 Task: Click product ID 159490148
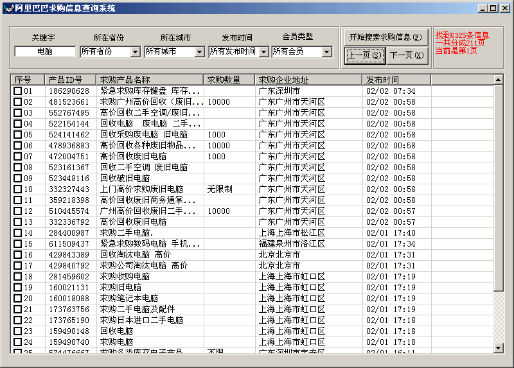point(69,331)
